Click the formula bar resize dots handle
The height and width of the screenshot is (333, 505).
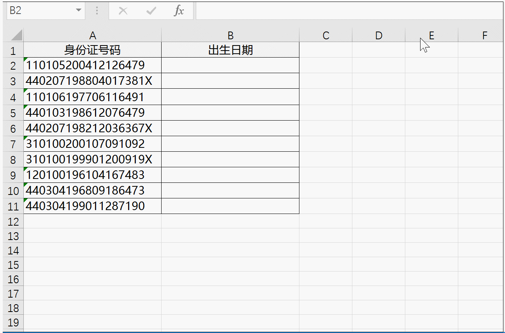[97, 11]
